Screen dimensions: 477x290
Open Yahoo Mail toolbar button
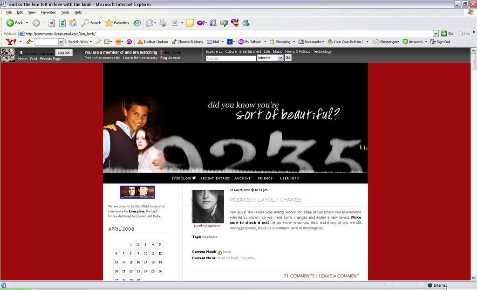click(x=213, y=42)
